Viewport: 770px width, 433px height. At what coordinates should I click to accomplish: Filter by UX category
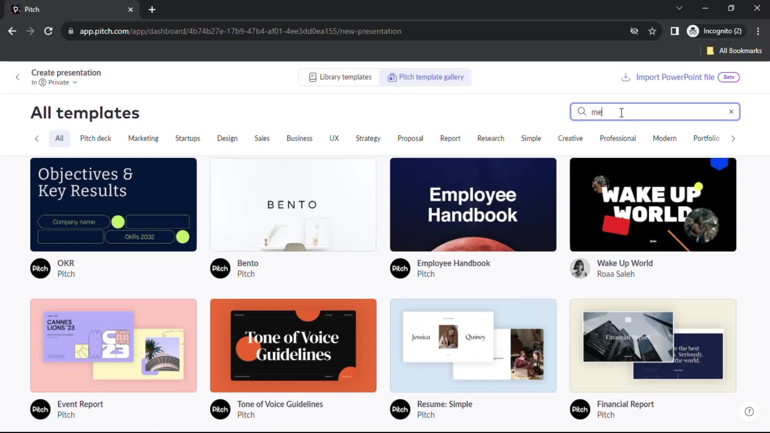tap(334, 138)
